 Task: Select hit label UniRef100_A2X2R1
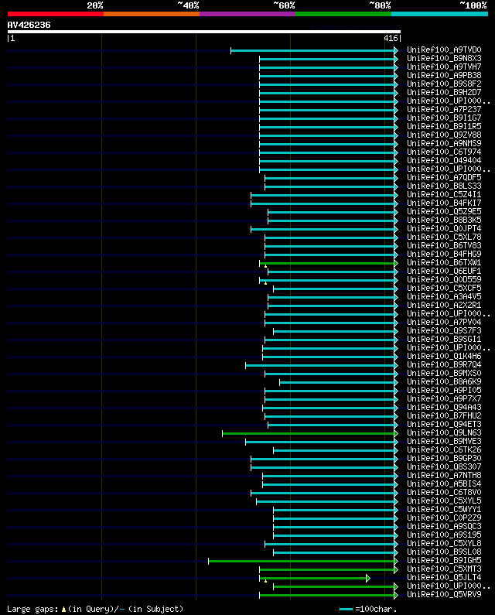[x=444, y=305]
